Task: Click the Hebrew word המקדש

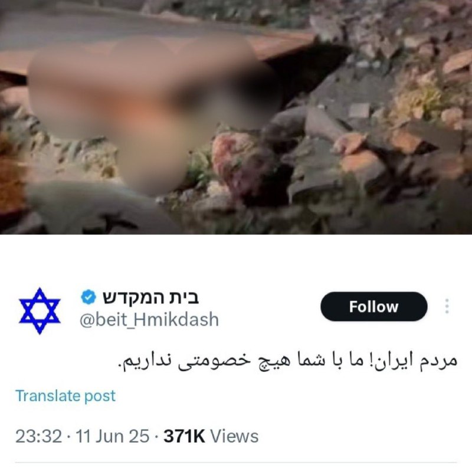Action: (130, 297)
